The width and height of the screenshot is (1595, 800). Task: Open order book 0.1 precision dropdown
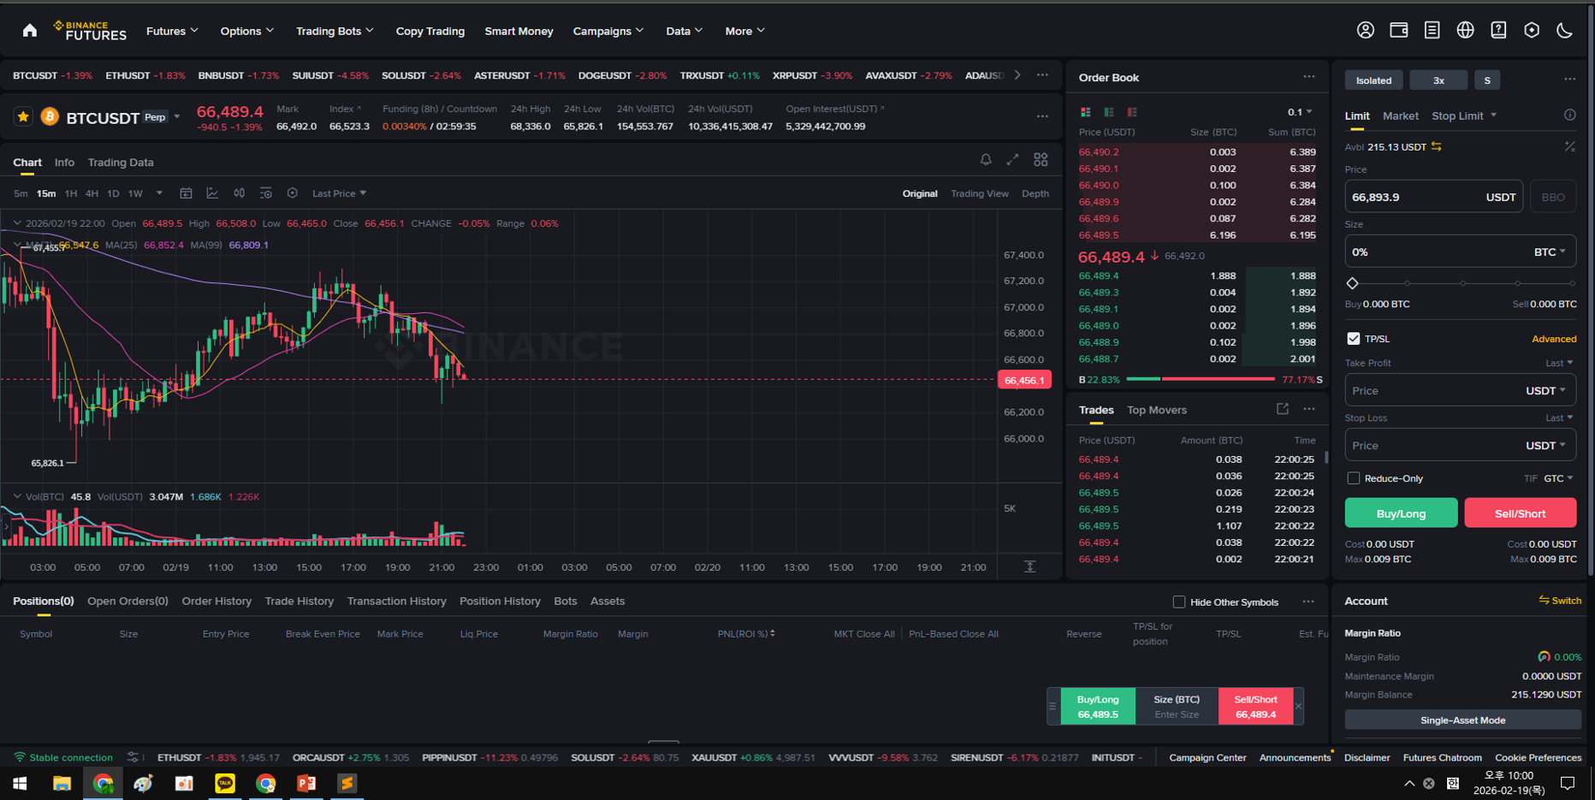(x=1300, y=112)
